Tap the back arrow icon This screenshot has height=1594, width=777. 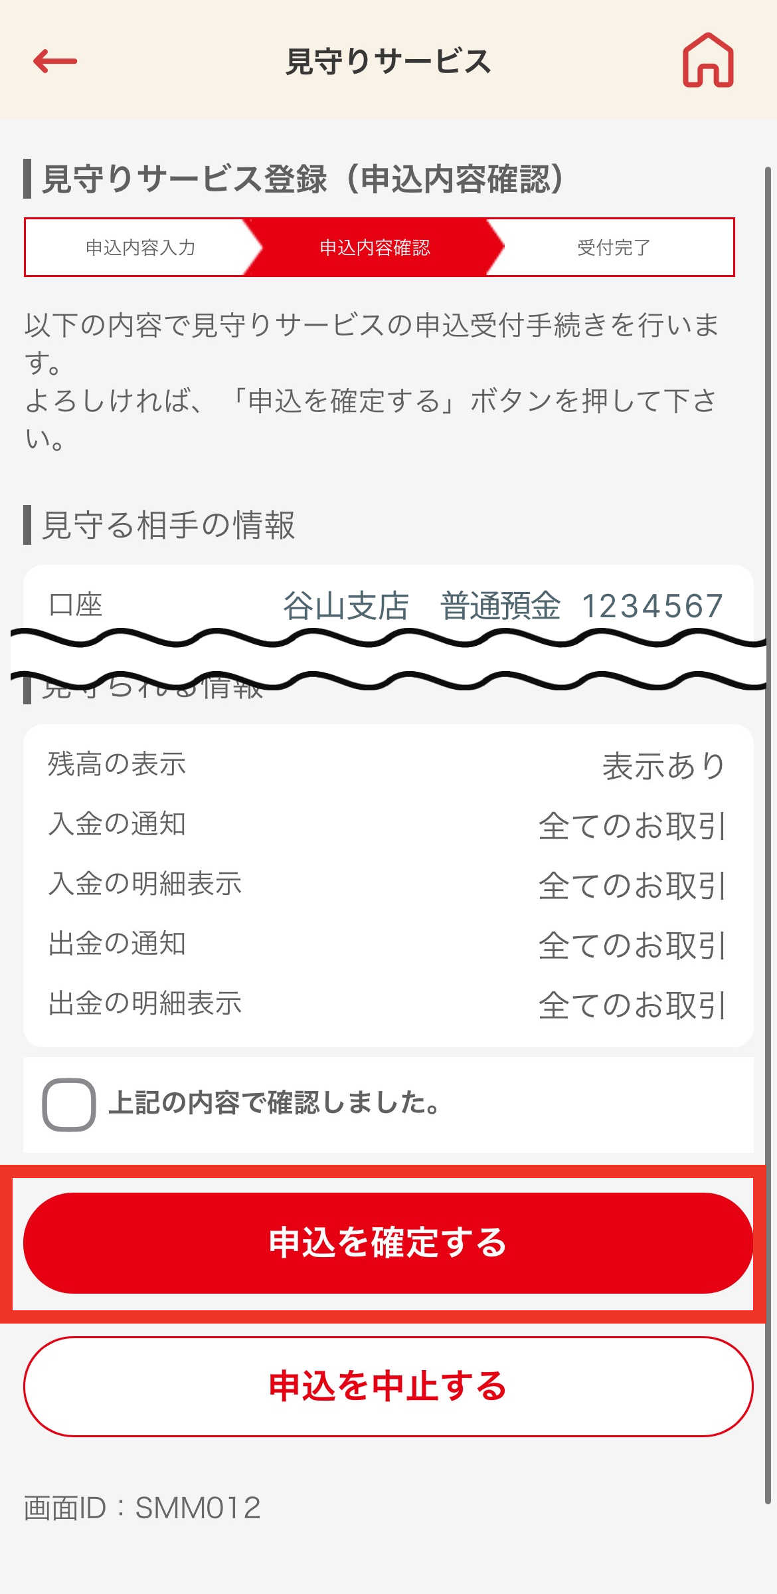pos(55,61)
